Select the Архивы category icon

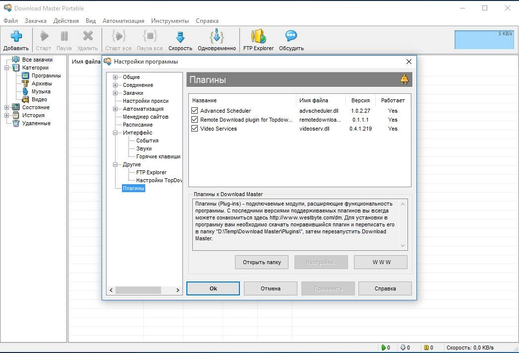point(25,83)
